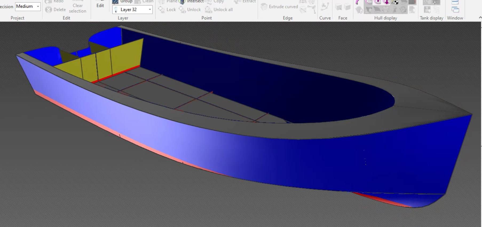Click the Tank display group label
The height and width of the screenshot is (227, 482).
pos(431,18)
